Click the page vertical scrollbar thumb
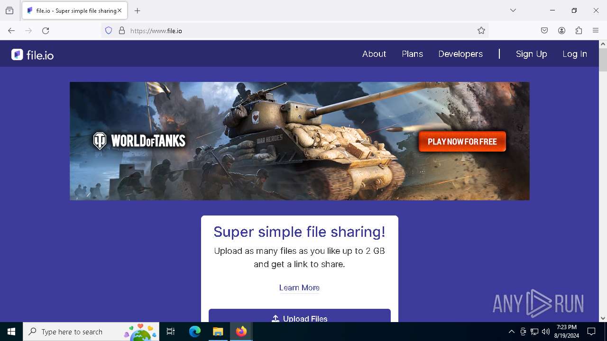607x341 pixels. pos(603,60)
